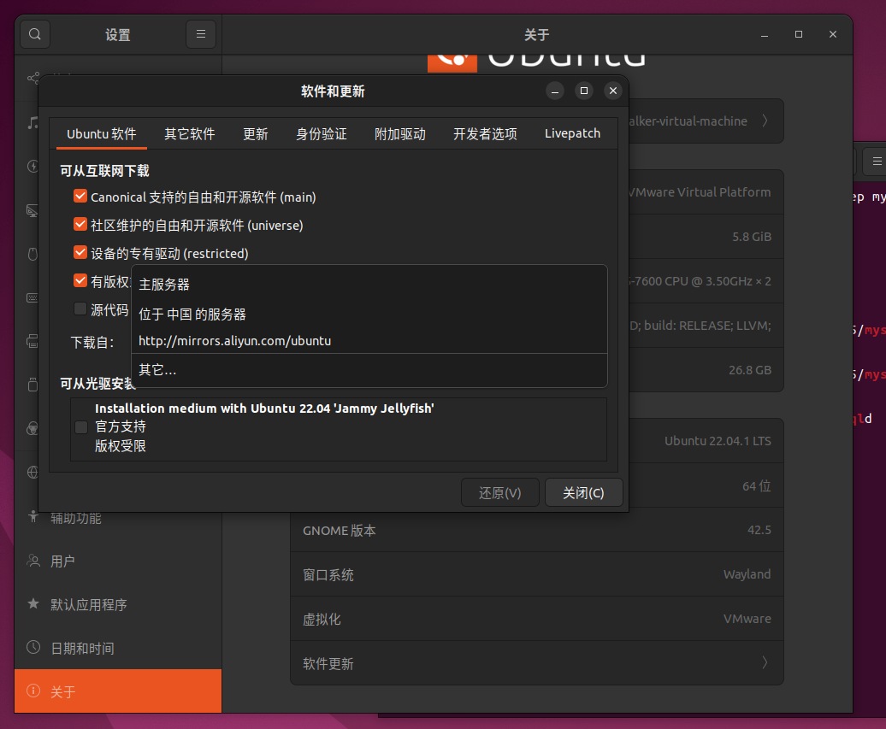
Task: Enable the Installation medium Ubuntu 22.04 checkbox
Action: click(x=81, y=427)
